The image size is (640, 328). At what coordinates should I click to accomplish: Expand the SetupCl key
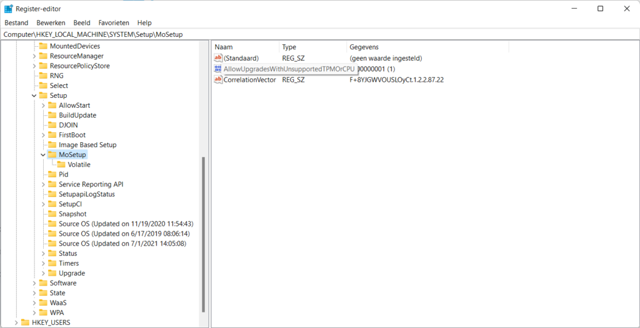[43, 204]
